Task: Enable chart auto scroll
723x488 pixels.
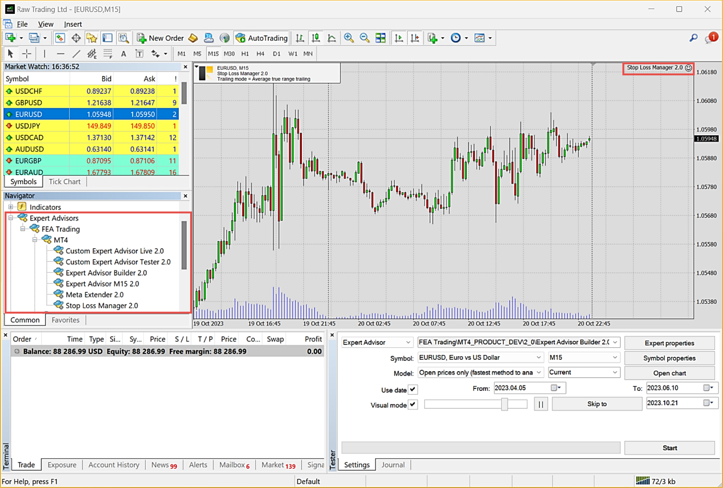Action: (x=399, y=38)
